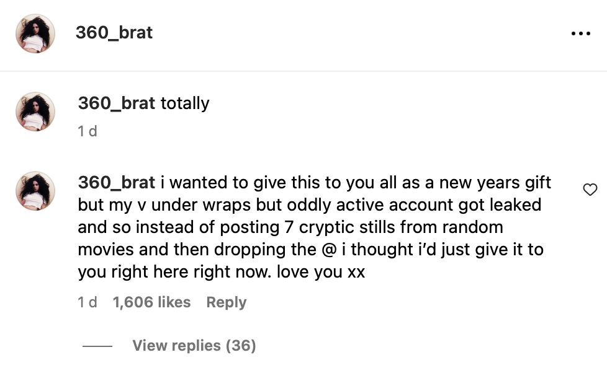
Task: Click the avatar beside the "totally" comment
Action: (35, 112)
